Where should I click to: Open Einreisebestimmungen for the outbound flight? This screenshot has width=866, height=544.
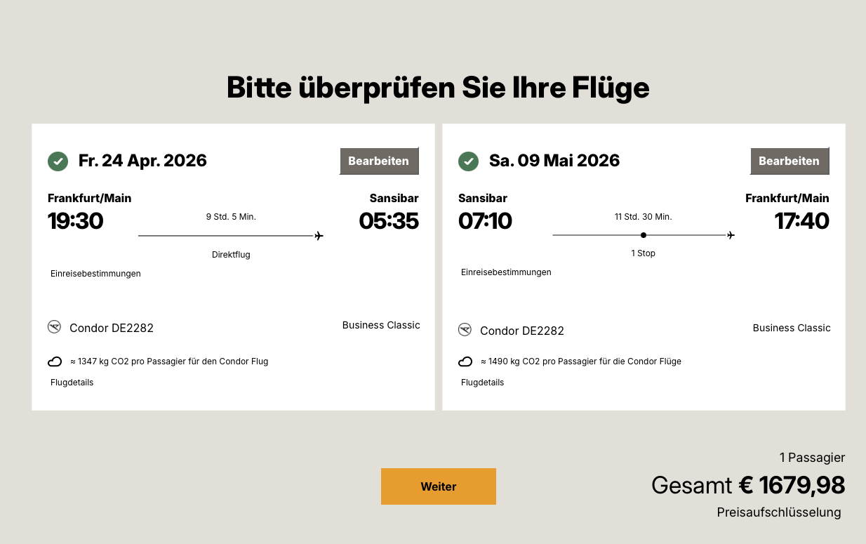pos(95,274)
